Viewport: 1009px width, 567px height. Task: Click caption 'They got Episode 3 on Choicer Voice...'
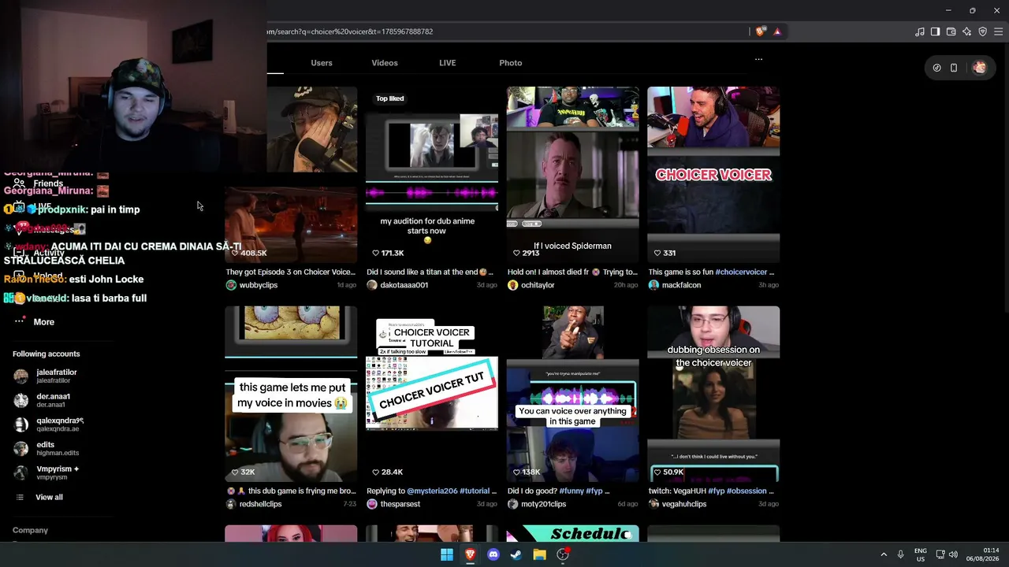(291, 272)
